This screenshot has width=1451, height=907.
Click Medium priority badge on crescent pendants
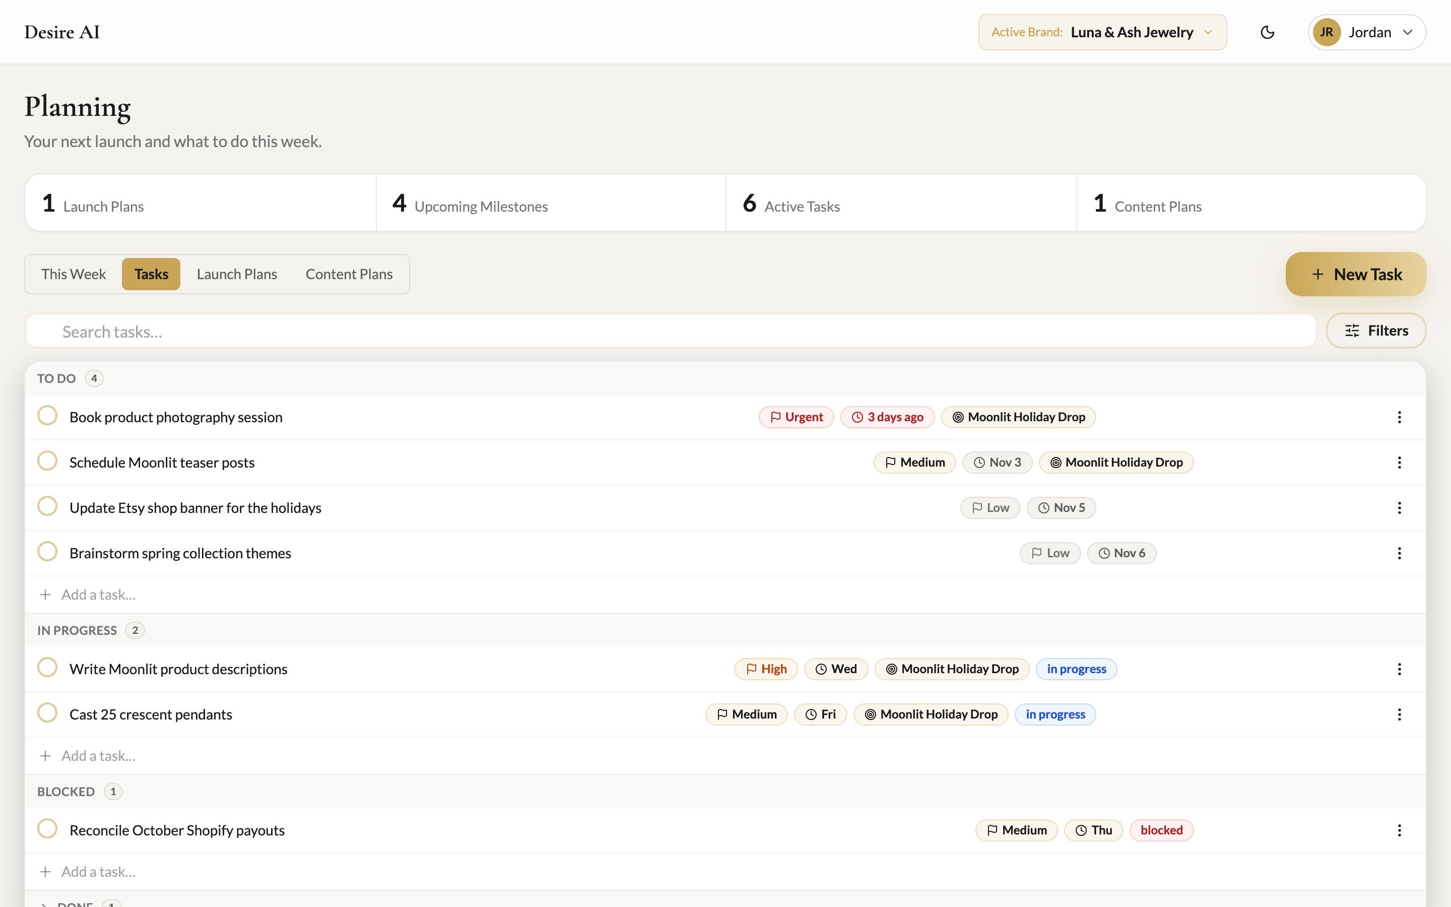(747, 715)
